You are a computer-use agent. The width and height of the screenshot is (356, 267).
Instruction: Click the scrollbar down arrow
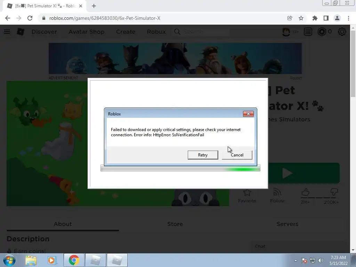(353, 250)
